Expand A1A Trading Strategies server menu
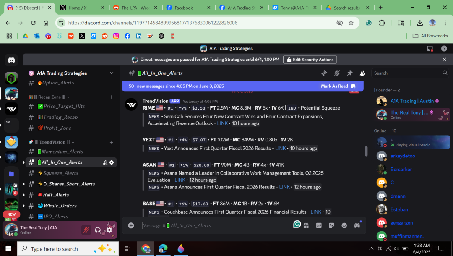453x256 pixels. 112,73
